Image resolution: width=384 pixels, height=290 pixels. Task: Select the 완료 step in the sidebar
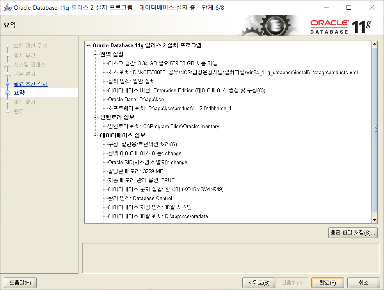coord(19,111)
